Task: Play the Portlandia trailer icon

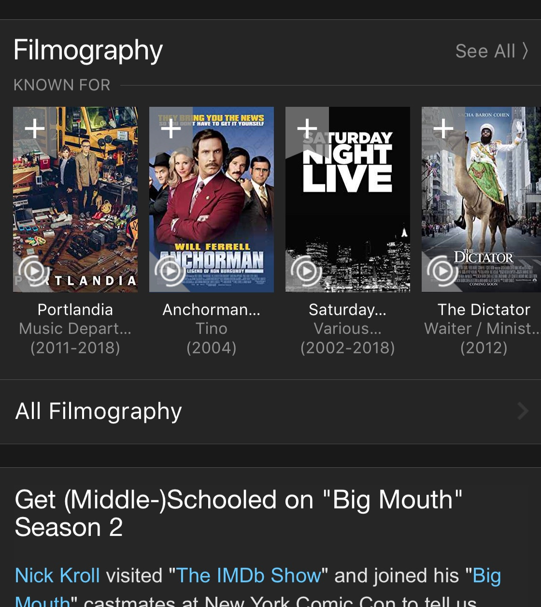Action: [x=34, y=271]
